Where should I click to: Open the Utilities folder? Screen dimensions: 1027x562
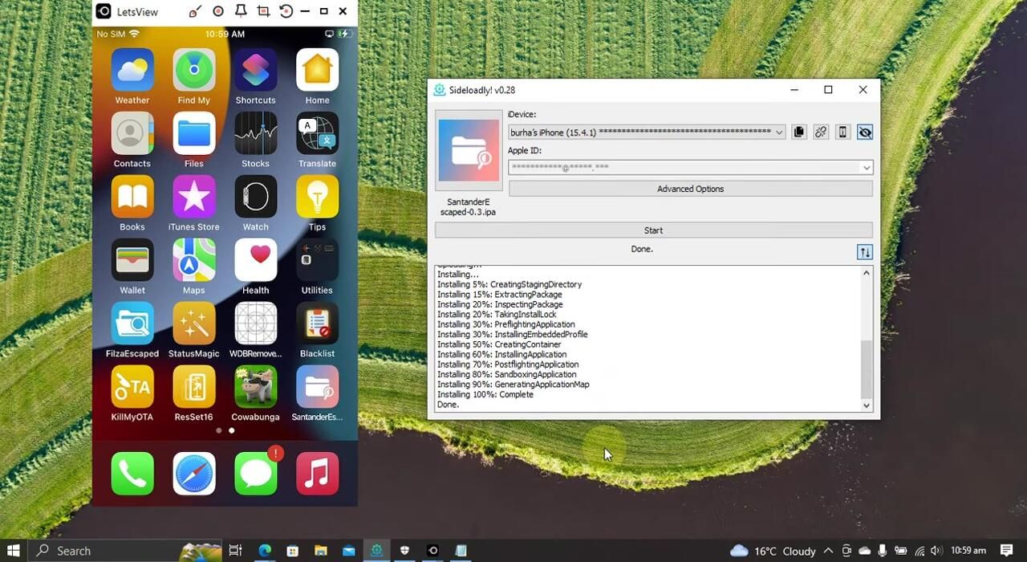[x=317, y=260]
